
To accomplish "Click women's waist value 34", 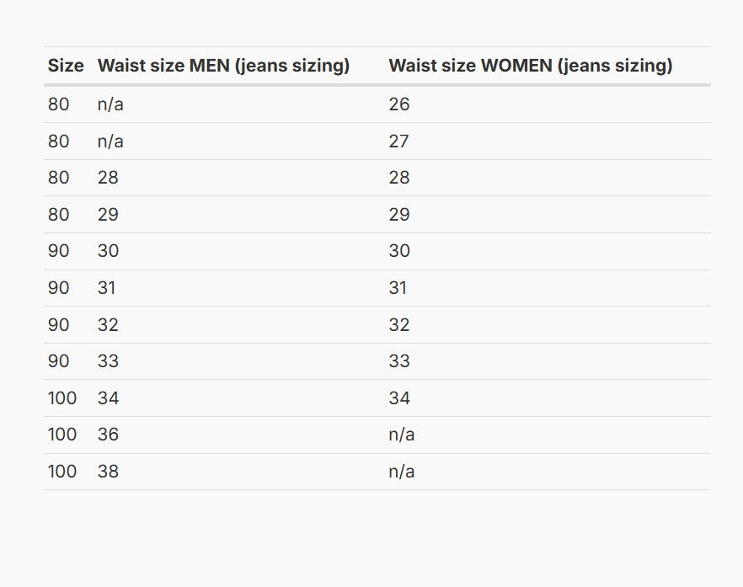I will (x=399, y=398).
